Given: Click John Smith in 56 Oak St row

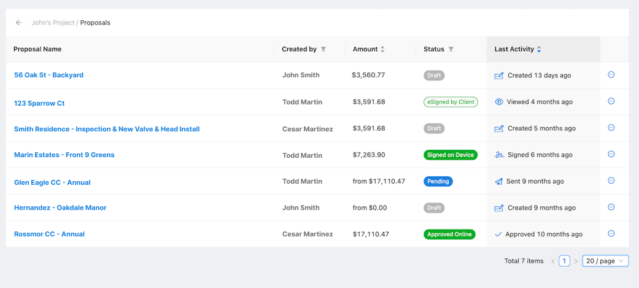Looking at the screenshot, I should [x=301, y=75].
